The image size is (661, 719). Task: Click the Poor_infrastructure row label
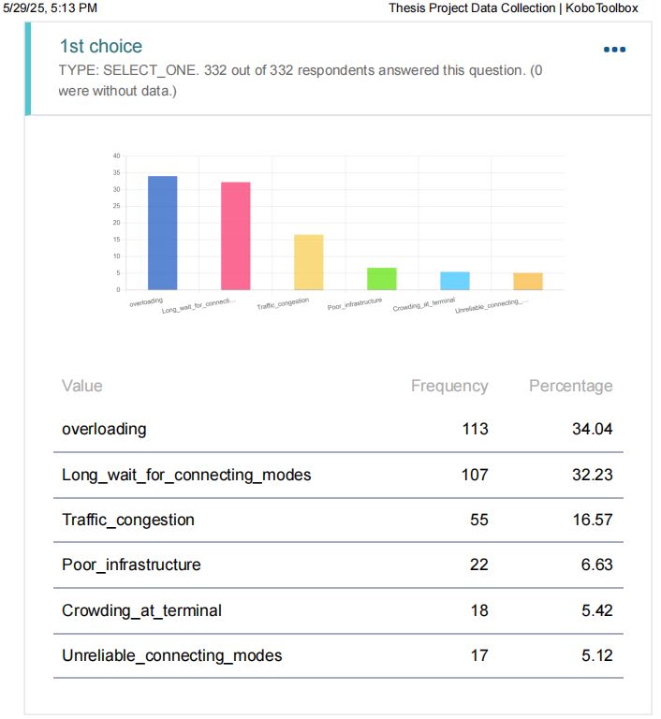pos(131,565)
